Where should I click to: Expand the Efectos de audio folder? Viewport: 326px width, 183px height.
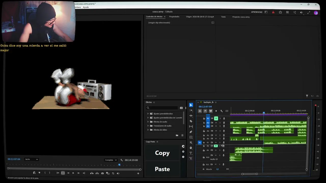tap(148, 122)
